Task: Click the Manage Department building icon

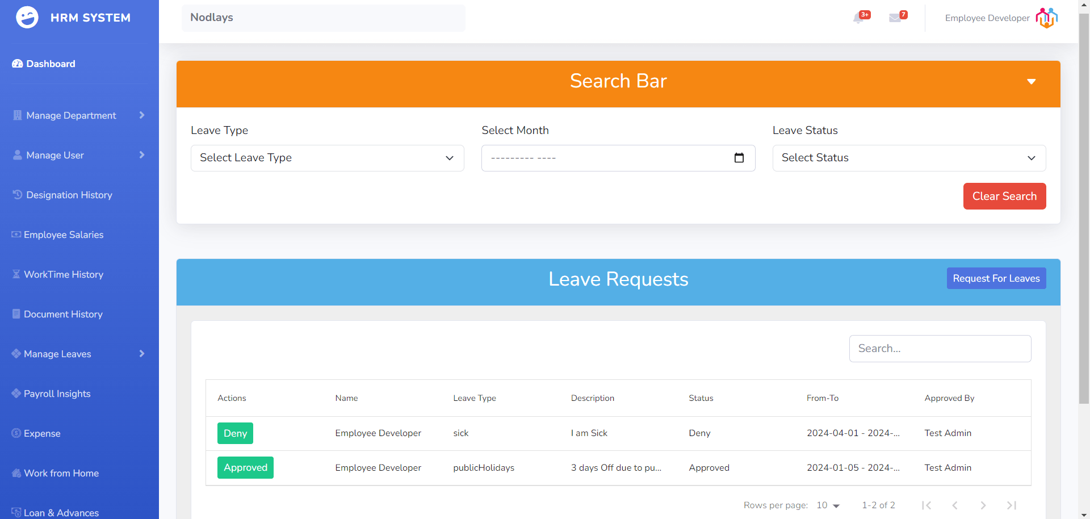Action: coord(18,115)
